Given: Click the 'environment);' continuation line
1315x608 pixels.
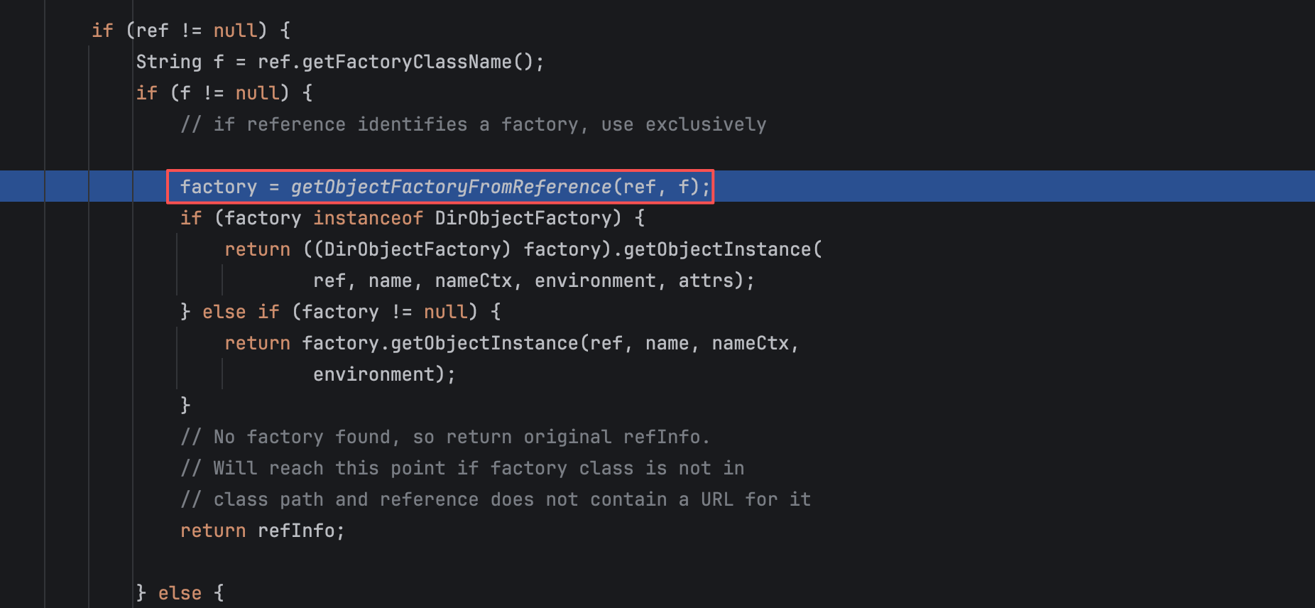Looking at the screenshot, I should 384,374.
